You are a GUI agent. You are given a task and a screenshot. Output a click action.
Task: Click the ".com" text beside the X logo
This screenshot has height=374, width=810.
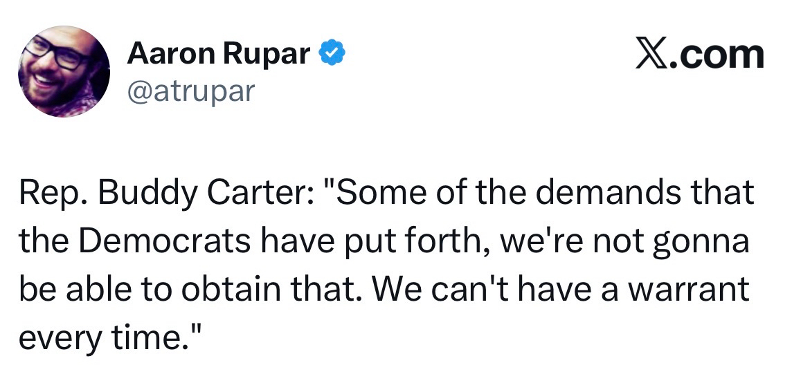tap(721, 55)
